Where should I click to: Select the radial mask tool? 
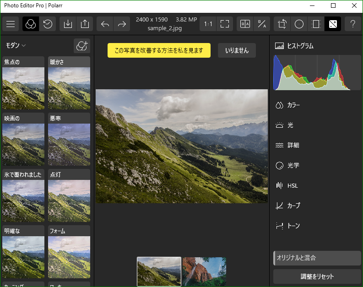tap(299, 24)
